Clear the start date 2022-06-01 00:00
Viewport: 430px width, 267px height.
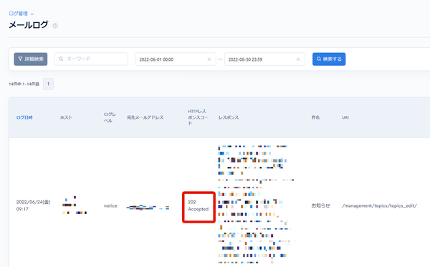click(209, 59)
